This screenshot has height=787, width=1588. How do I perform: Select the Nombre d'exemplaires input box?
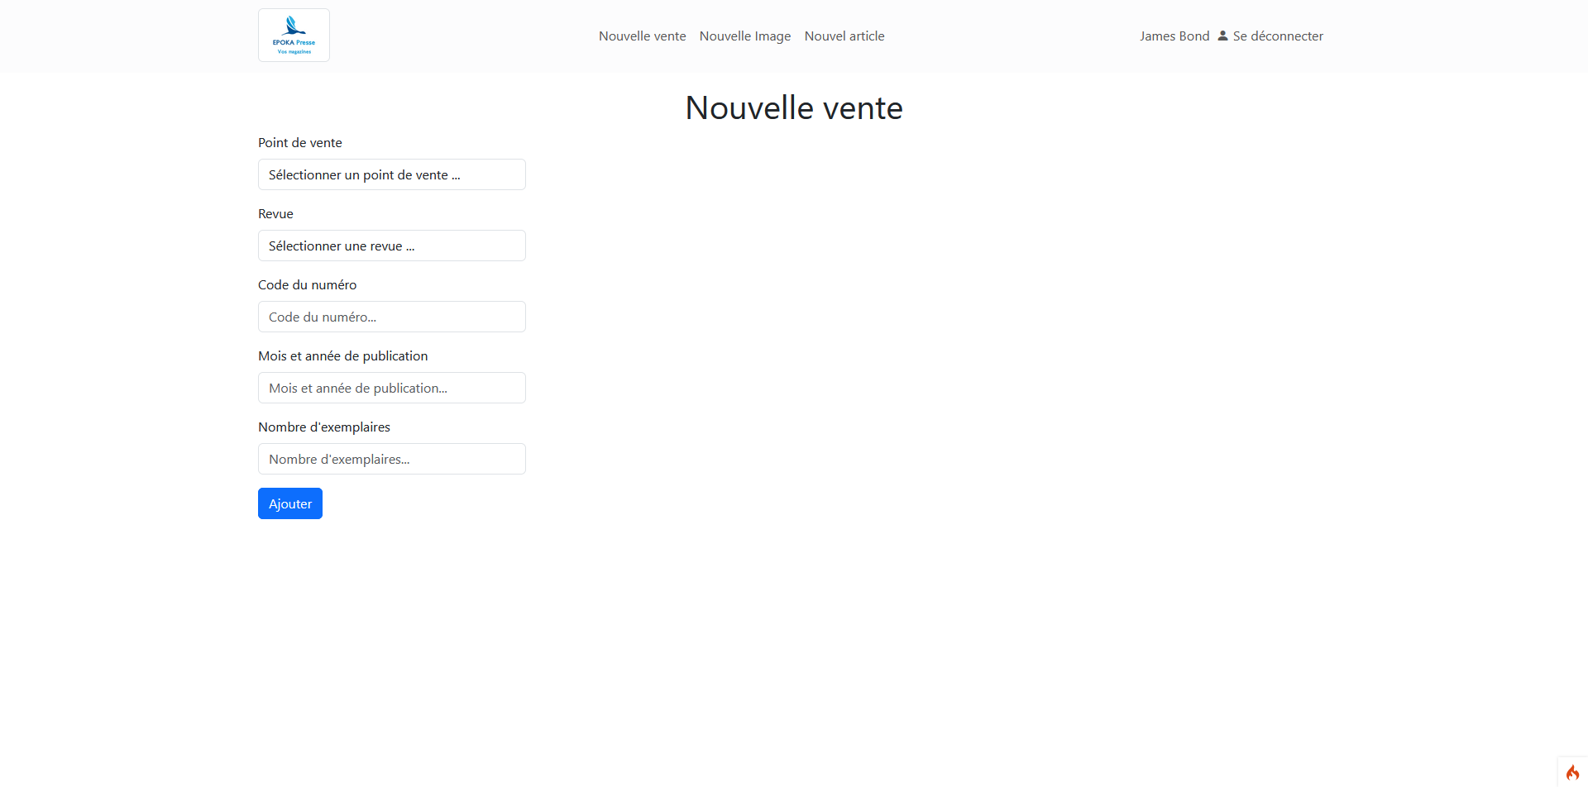pyautogui.click(x=392, y=459)
